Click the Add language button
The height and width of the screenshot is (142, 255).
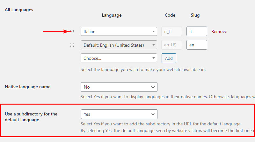coord(169,58)
